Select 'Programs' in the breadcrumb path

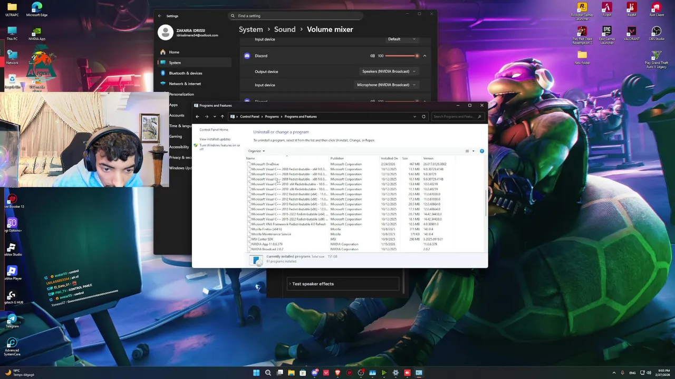click(x=272, y=116)
